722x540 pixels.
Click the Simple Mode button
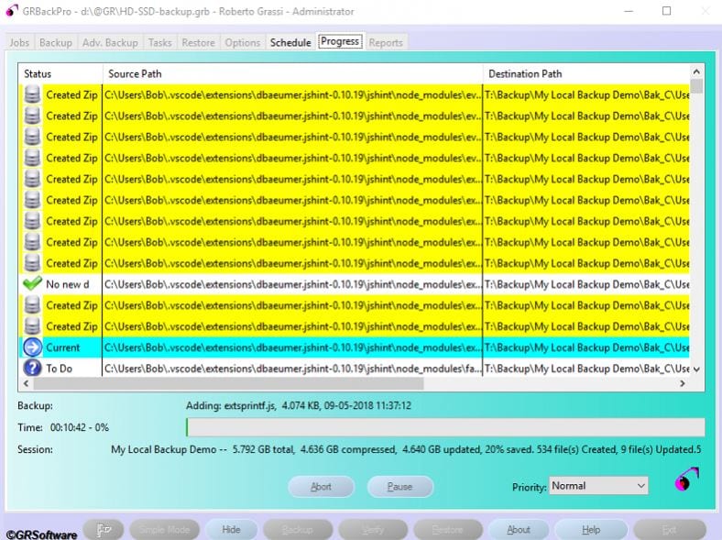coord(164,529)
